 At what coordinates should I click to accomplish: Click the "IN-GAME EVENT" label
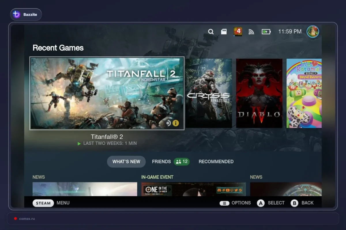point(157,177)
